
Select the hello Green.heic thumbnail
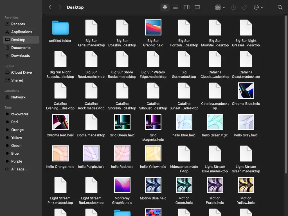(x=215, y=122)
